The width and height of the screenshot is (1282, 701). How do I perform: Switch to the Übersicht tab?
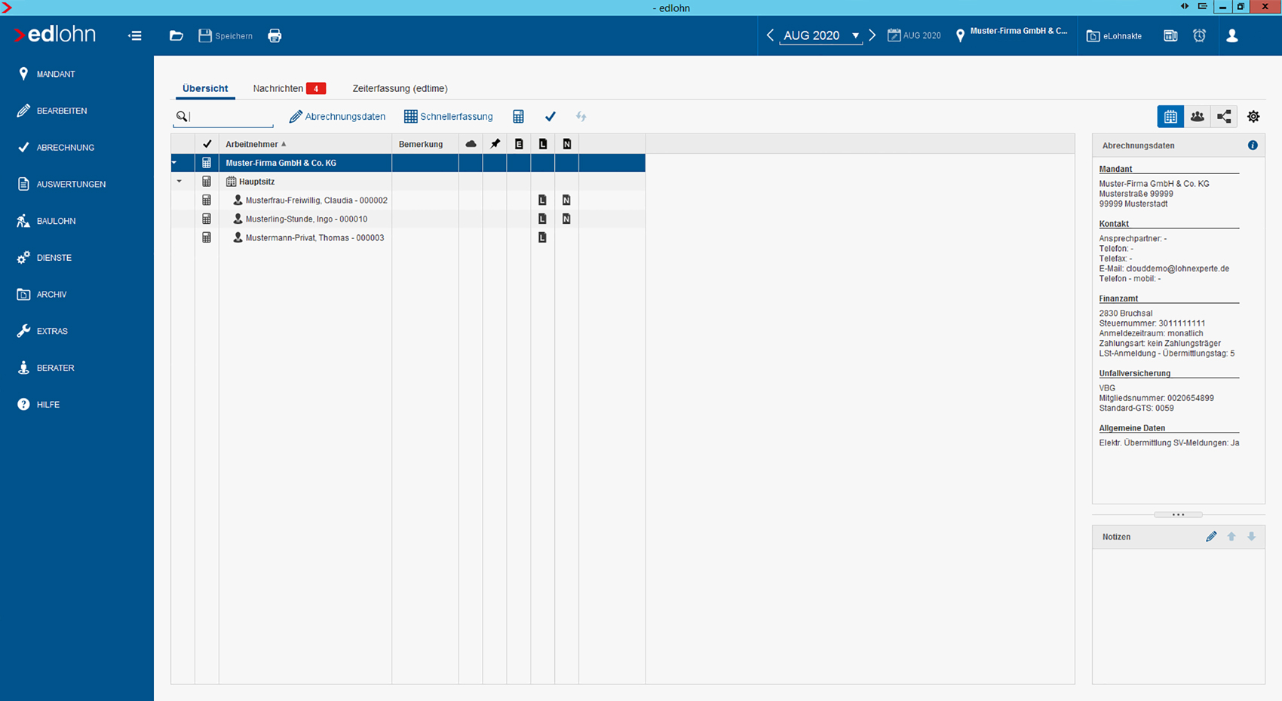click(205, 88)
